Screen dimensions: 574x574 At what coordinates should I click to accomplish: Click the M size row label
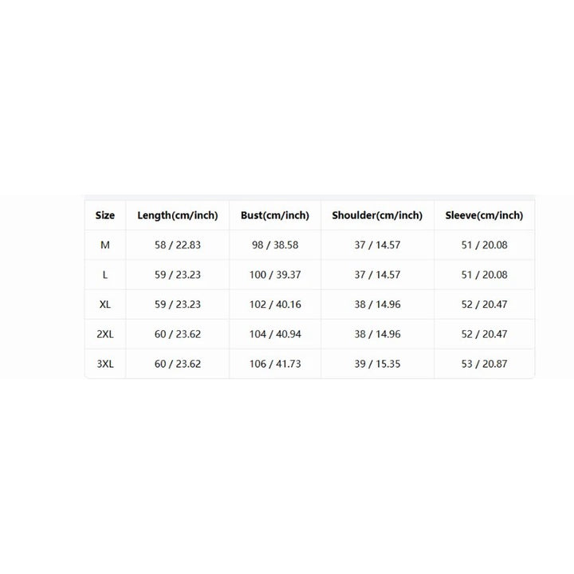105,245
